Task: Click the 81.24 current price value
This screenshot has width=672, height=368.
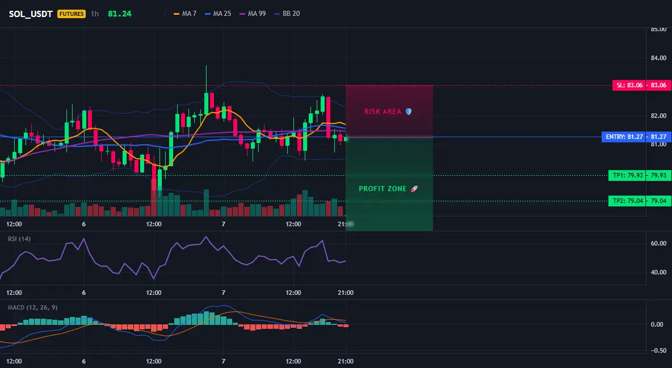Action: (120, 14)
